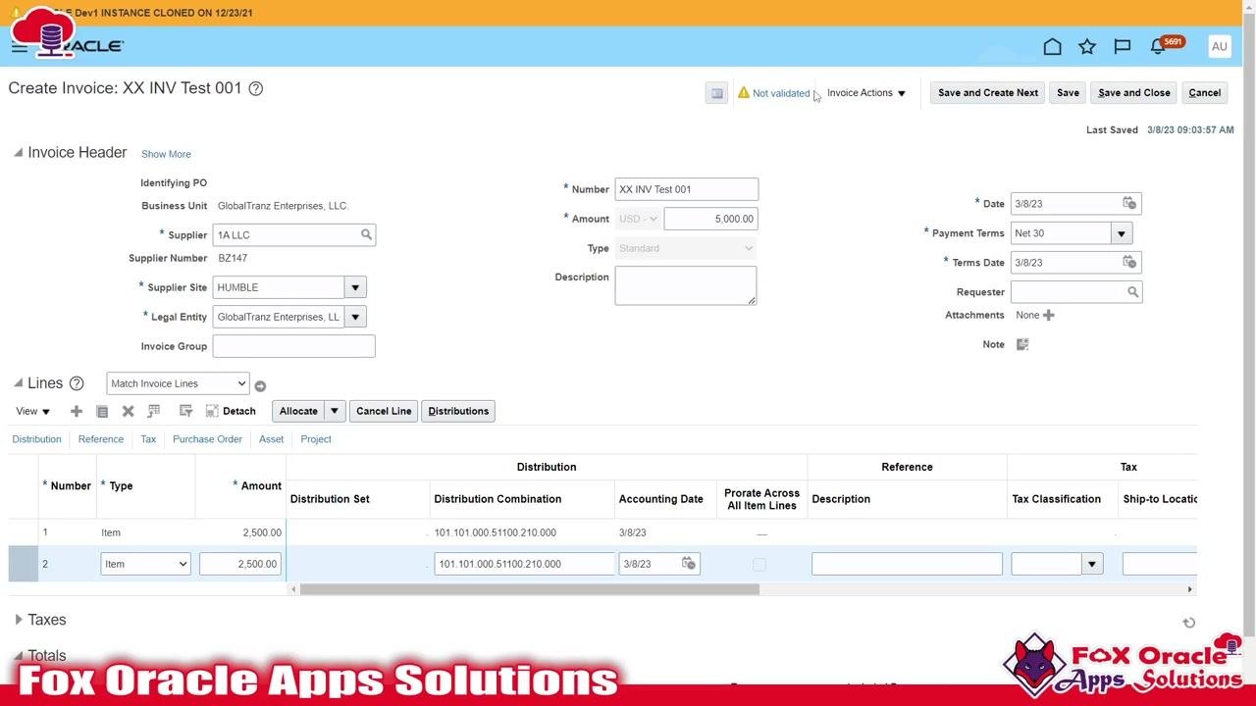Screen dimensions: 1256x706
Task: Collapse the Invoice Header section
Action: (18, 153)
